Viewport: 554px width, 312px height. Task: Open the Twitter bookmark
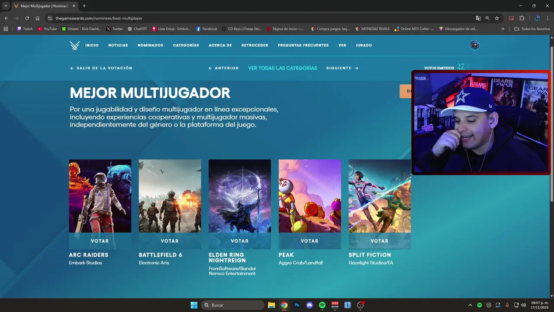tap(115, 29)
